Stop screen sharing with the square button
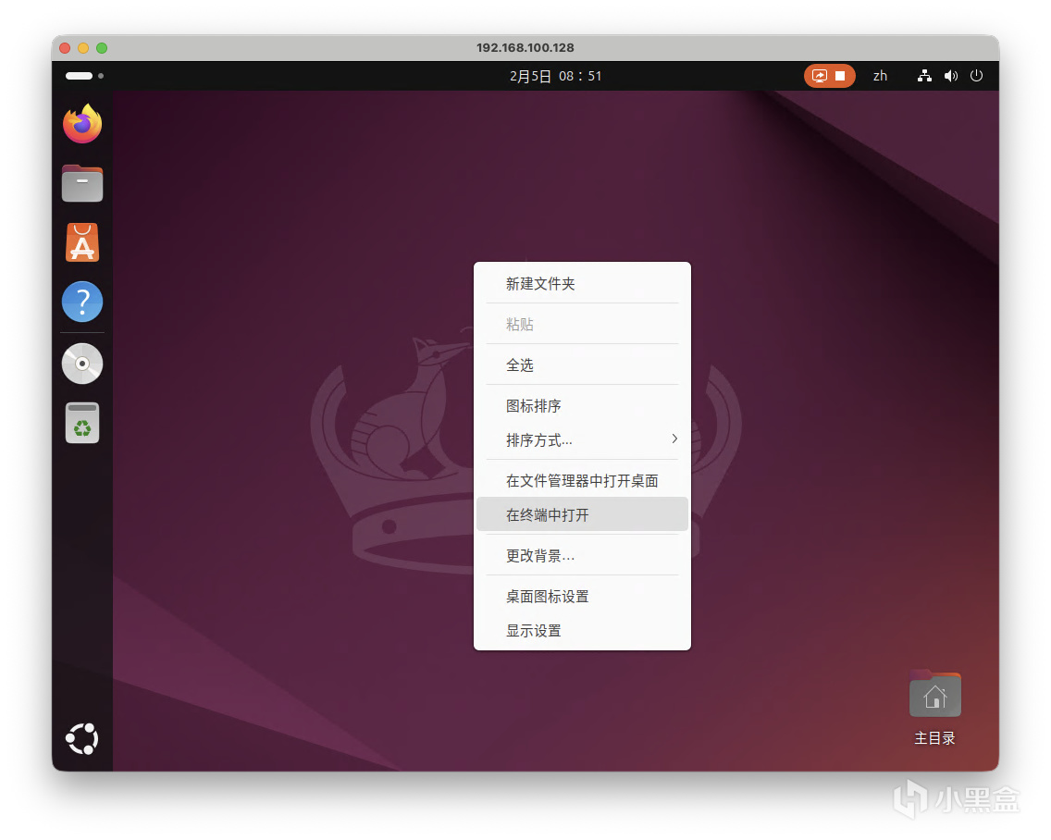 [840, 76]
